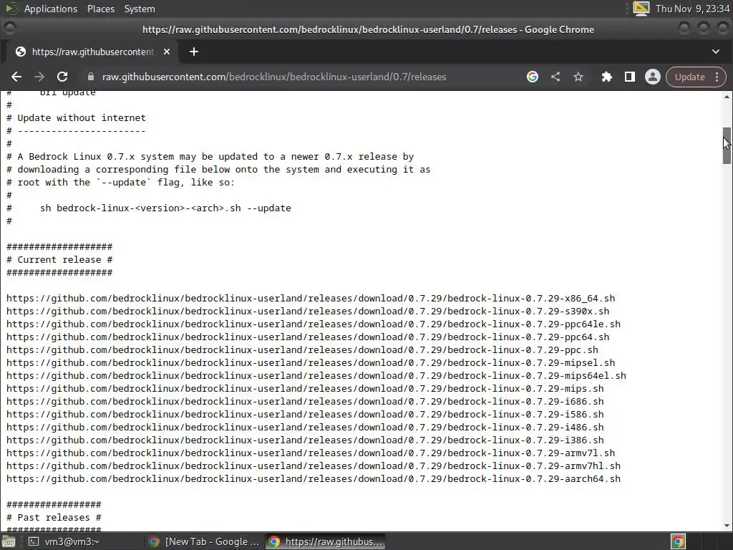Open Chrome's three-dot menu
This screenshot has width=733, height=550.
[x=717, y=77]
